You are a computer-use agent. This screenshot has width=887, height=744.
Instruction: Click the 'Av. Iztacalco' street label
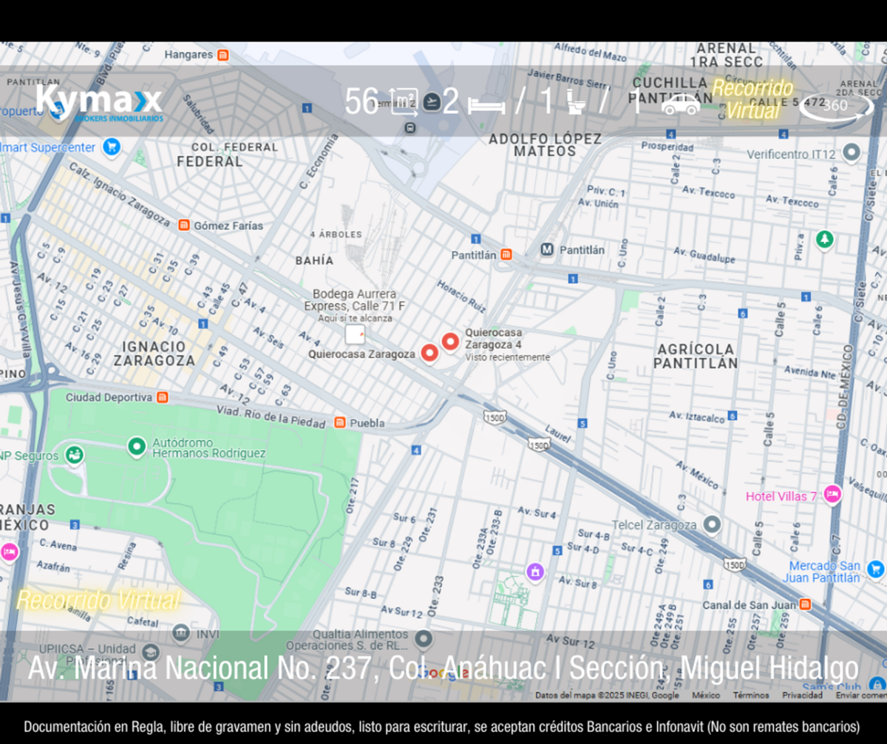(697, 416)
